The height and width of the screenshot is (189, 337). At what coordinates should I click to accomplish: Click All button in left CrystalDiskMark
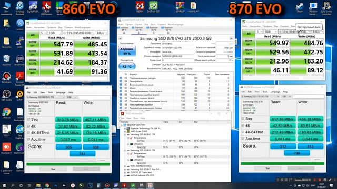33,35
